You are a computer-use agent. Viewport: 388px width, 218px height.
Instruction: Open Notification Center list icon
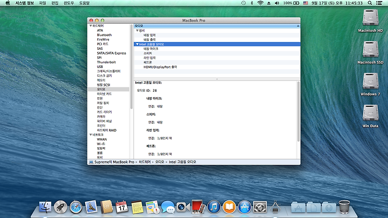[379, 3]
